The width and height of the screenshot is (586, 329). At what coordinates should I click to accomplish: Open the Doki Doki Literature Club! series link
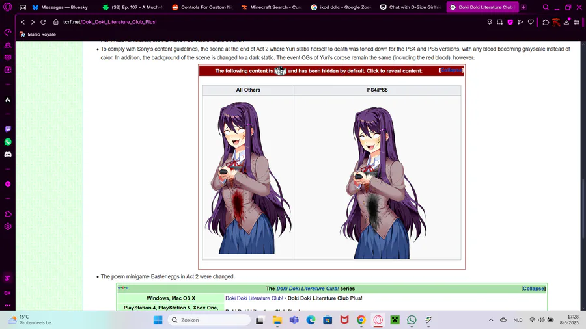point(307,289)
